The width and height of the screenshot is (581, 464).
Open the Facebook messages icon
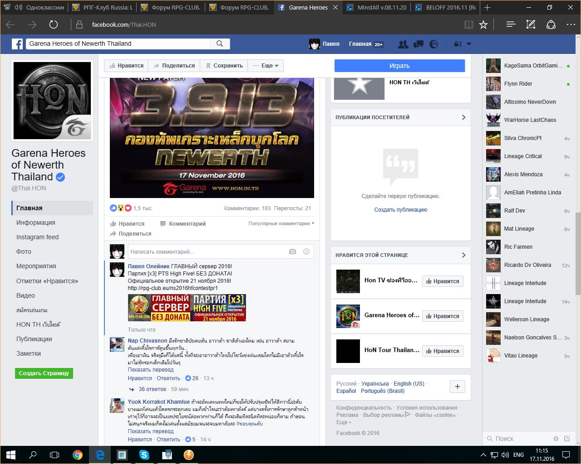(419, 44)
